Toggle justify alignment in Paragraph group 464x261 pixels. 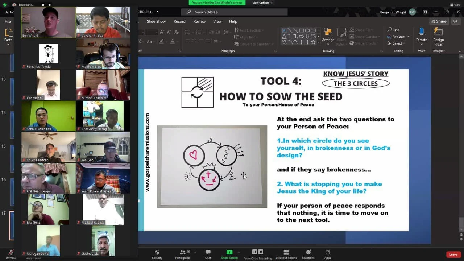[x=207, y=42]
